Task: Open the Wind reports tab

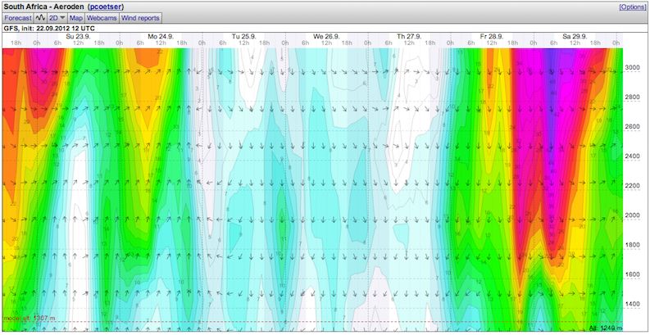Action: (x=140, y=18)
